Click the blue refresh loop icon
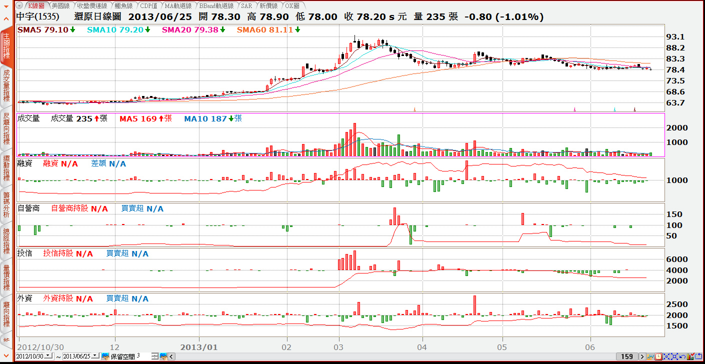Screen dimensions: 705x364 [x=698, y=356]
